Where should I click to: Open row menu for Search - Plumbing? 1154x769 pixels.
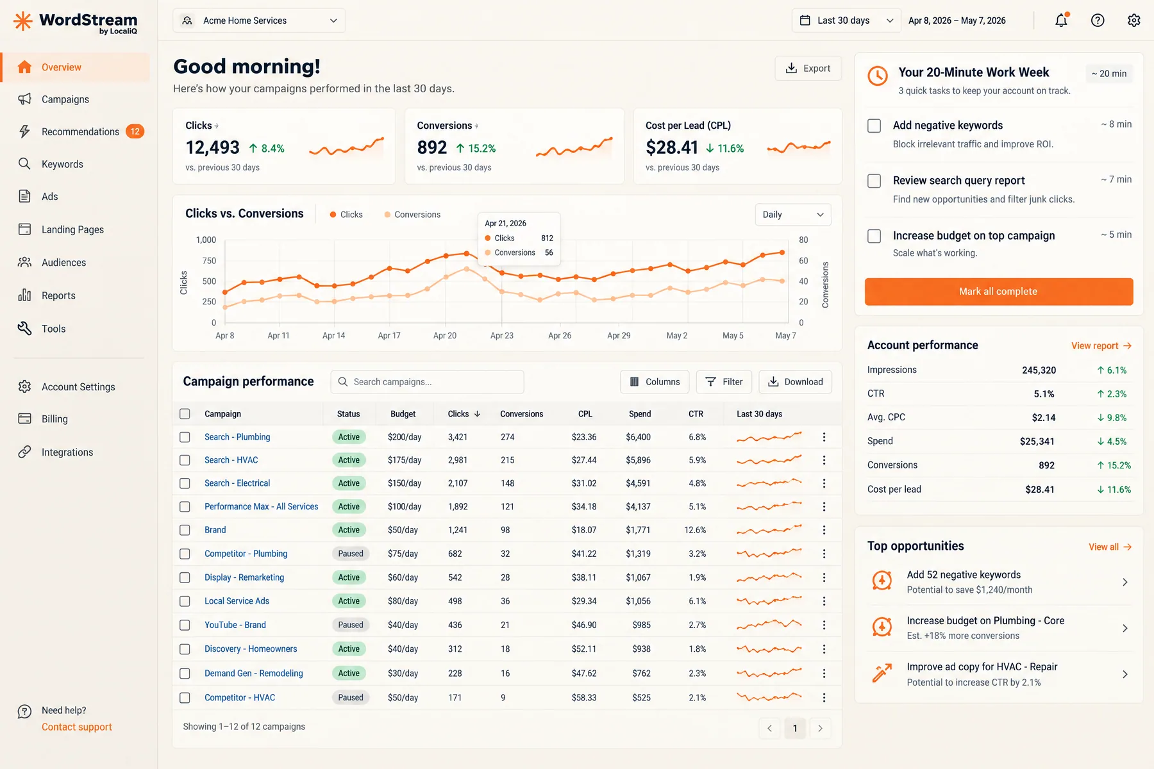click(824, 437)
